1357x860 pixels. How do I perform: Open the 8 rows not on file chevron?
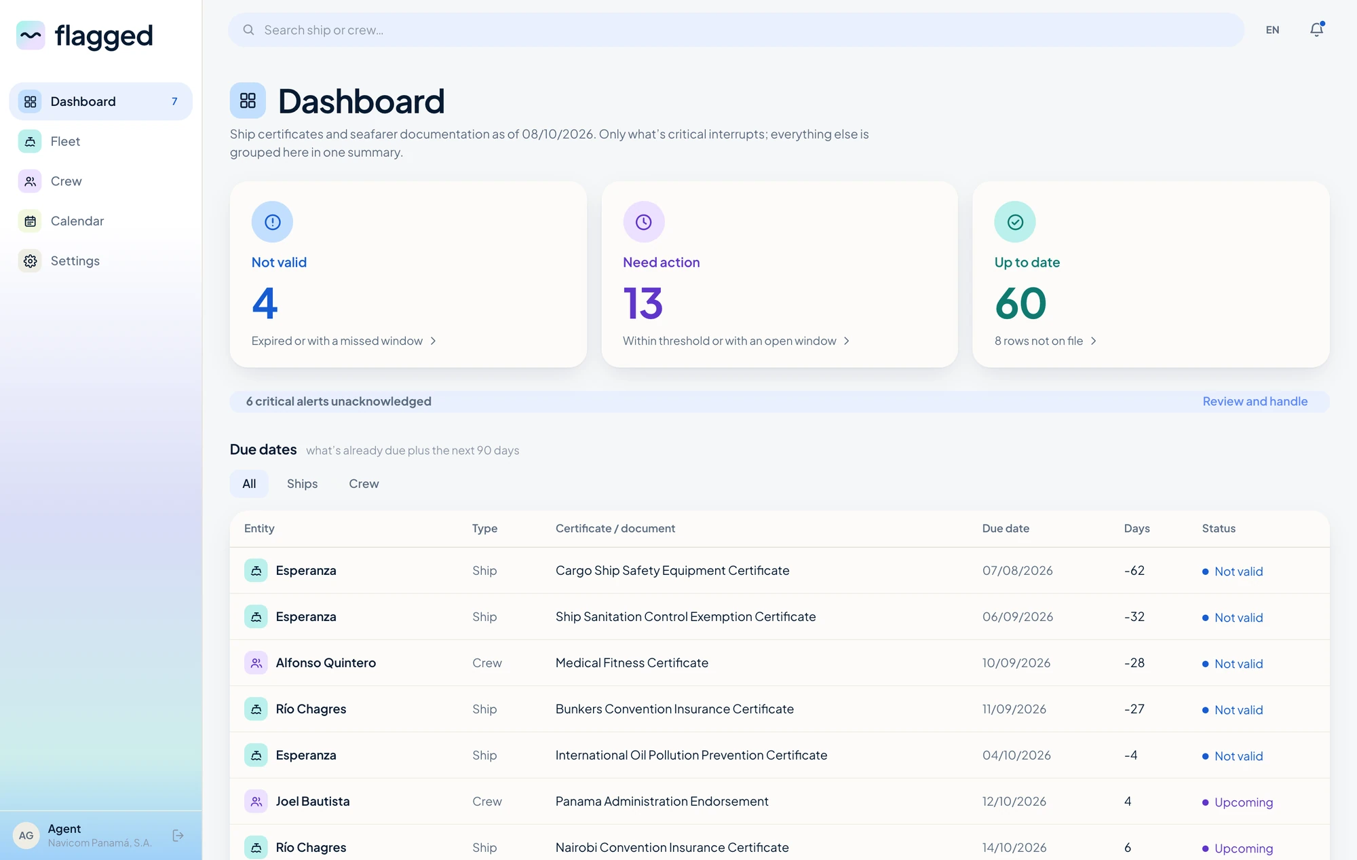click(x=1094, y=341)
